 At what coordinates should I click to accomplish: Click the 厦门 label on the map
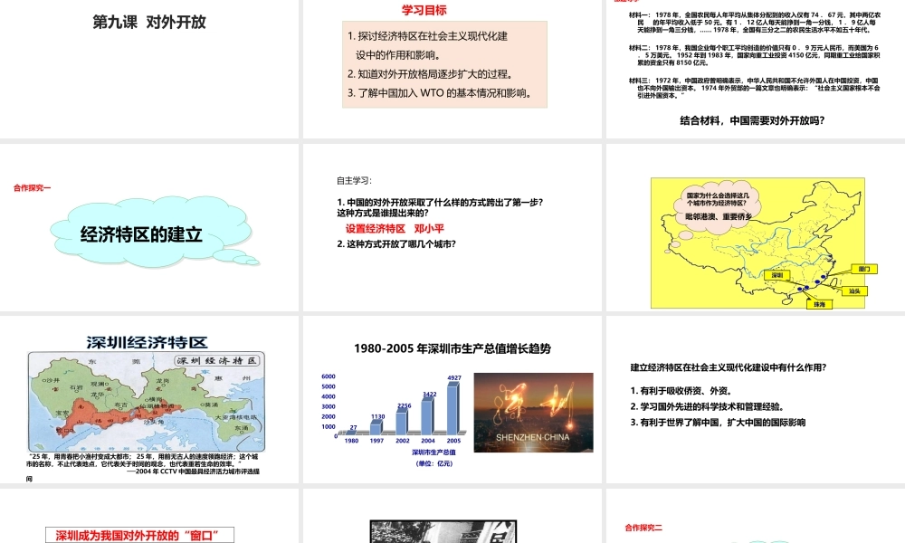click(x=864, y=269)
